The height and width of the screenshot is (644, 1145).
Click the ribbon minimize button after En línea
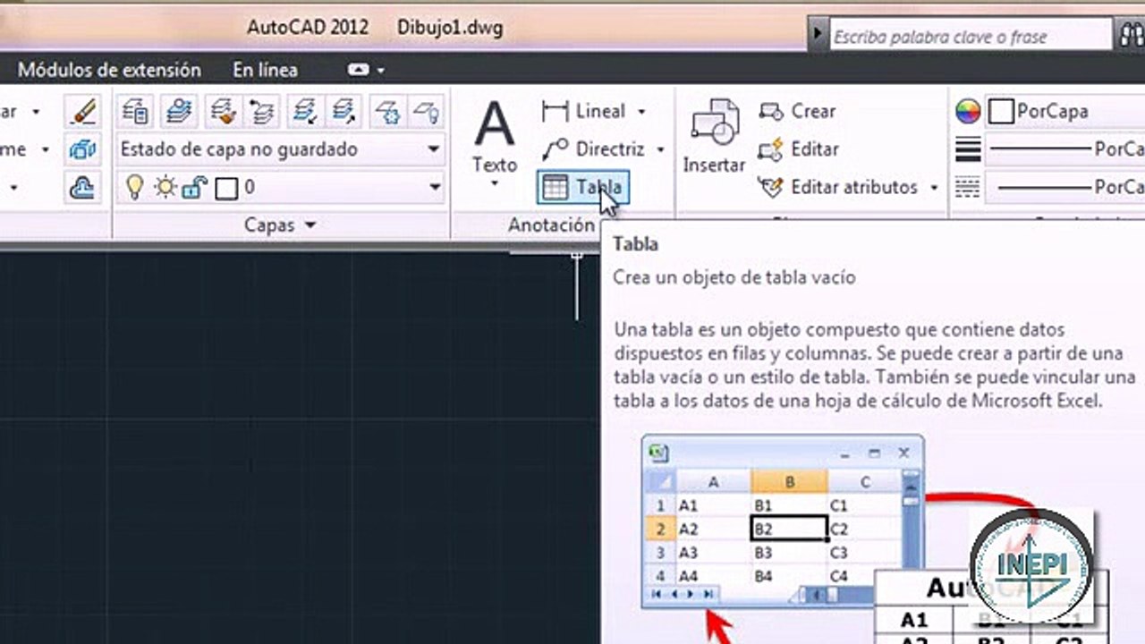point(359,70)
